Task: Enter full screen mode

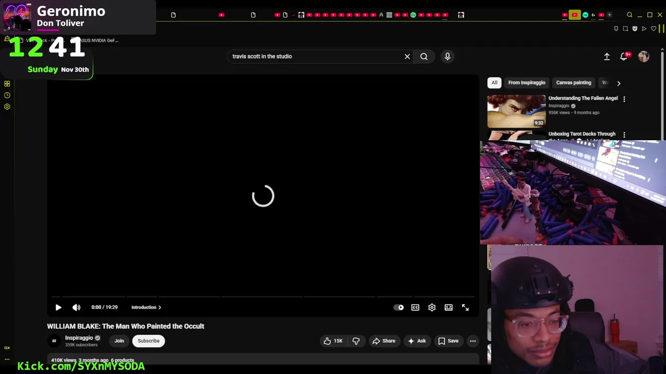Action: 465,308
